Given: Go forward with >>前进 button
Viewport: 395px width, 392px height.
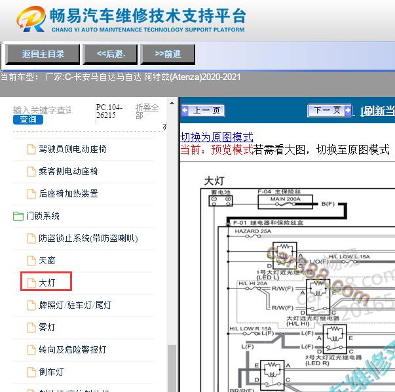Looking at the screenshot, I should coord(168,54).
